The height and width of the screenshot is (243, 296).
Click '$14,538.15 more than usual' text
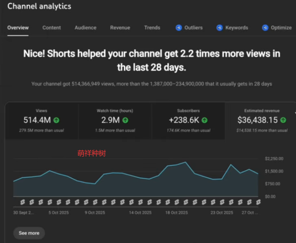pos(262,131)
